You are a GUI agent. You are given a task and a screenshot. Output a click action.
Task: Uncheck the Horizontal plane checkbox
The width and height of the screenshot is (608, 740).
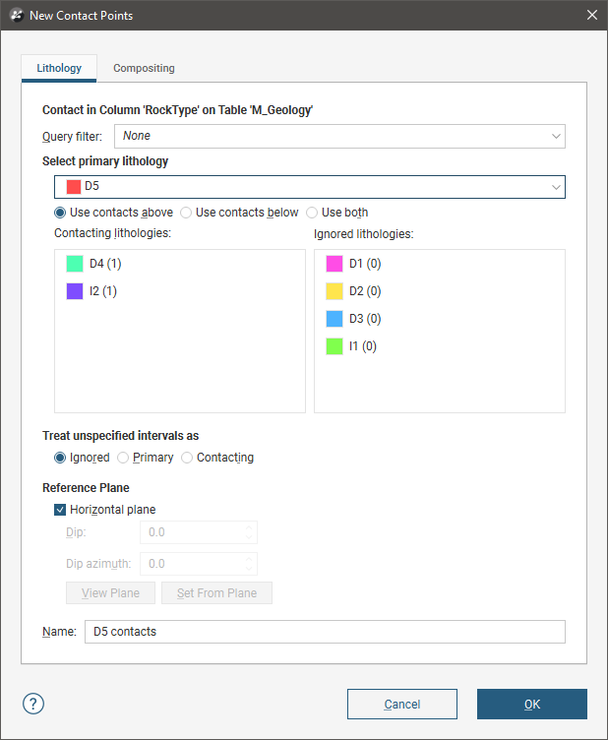click(x=61, y=510)
